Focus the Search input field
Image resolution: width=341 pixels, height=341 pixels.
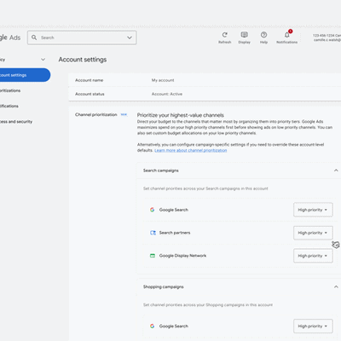(x=82, y=38)
